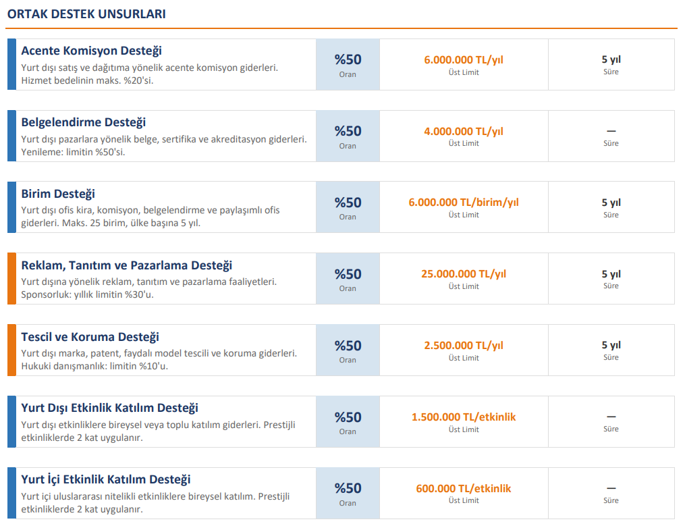Select Yurt Dışı Etkinlik Katılım Desteği title
This screenshot has height=528, width=685.
(x=109, y=408)
